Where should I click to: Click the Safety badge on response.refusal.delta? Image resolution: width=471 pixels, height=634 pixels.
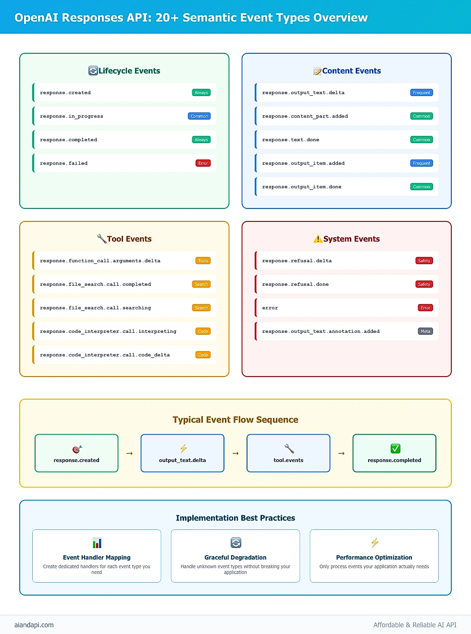(424, 261)
